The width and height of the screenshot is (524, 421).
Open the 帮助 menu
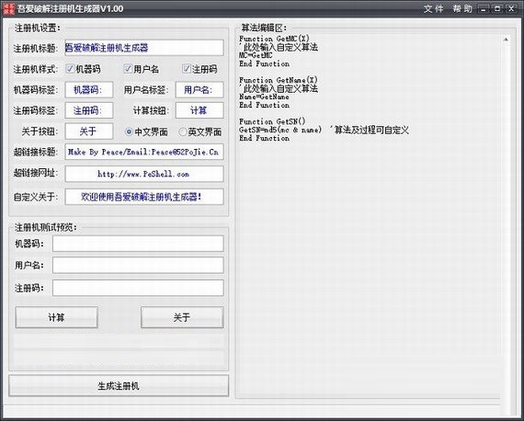point(462,8)
